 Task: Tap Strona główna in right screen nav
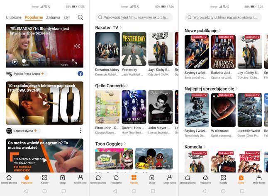click(188, 179)
